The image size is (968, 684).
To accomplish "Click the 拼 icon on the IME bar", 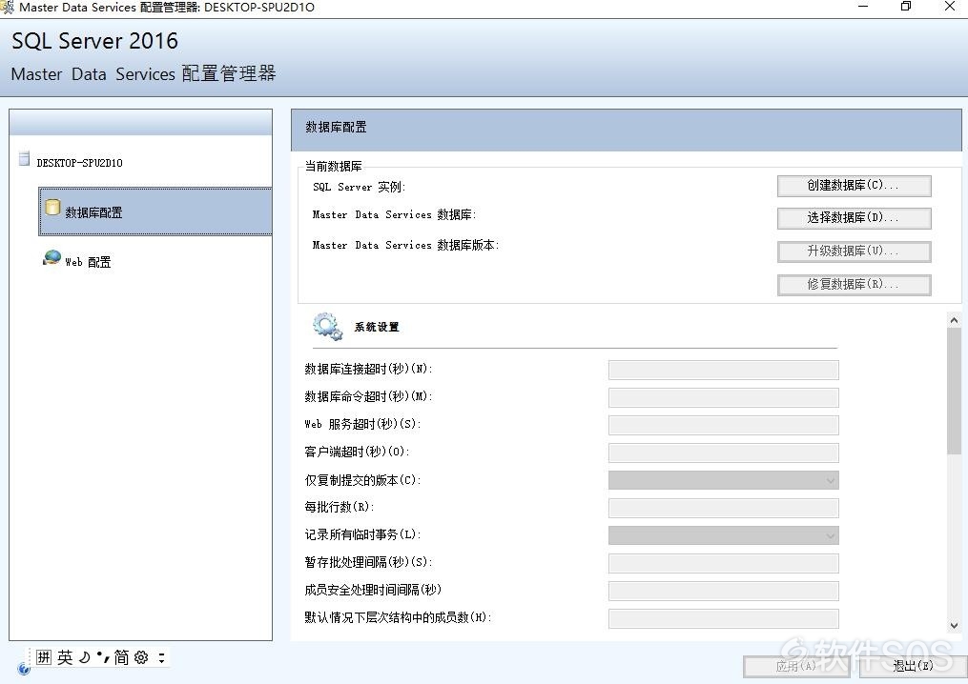I will pyautogui.click(x=44, y=657).
